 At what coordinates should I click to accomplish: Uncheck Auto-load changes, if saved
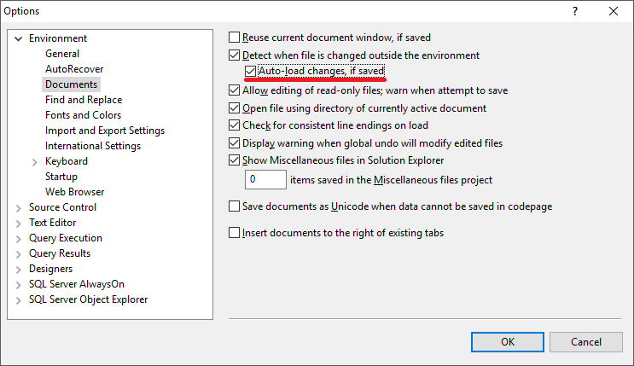click(x=250, y=71)
